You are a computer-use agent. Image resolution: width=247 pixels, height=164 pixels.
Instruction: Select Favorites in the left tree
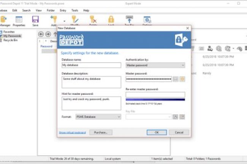(9, 32)
